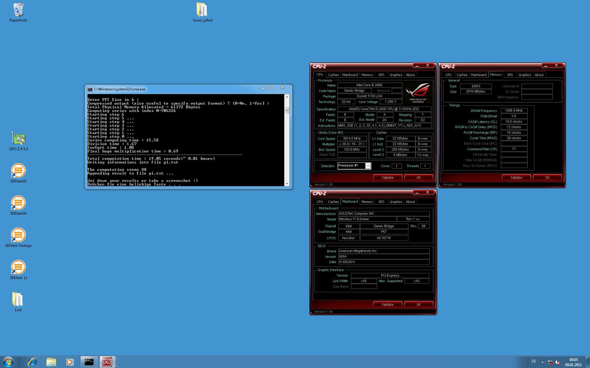
Task: Open Graphics tab in CPU-Z CPU window
Action: 396,75
